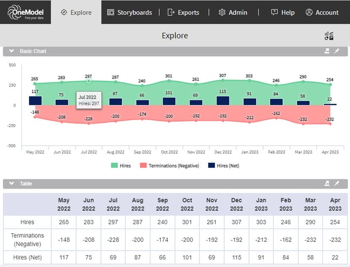This screenshot has width=350, height=267.
Task: Export the Basic Chart panel
Action: (x=327, y=51)
